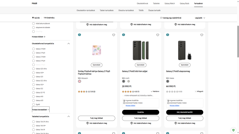The image size is (239, 134).
Task: Open Gyorsnézet for Galaxy Z Fold5 alapcsomag
Action: pos(185,65)
